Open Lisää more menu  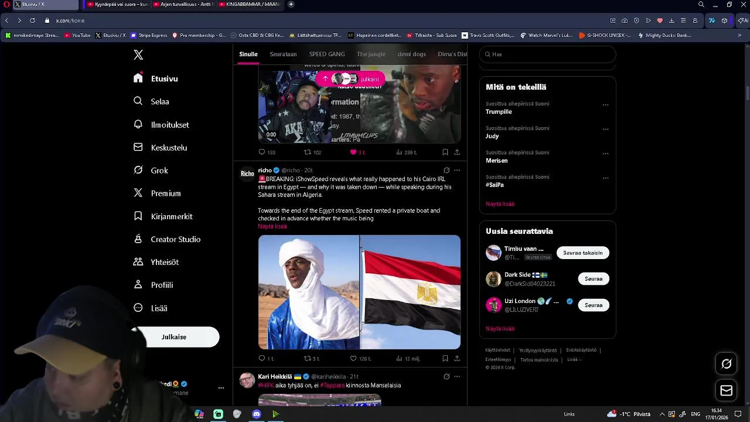(150, 308)
